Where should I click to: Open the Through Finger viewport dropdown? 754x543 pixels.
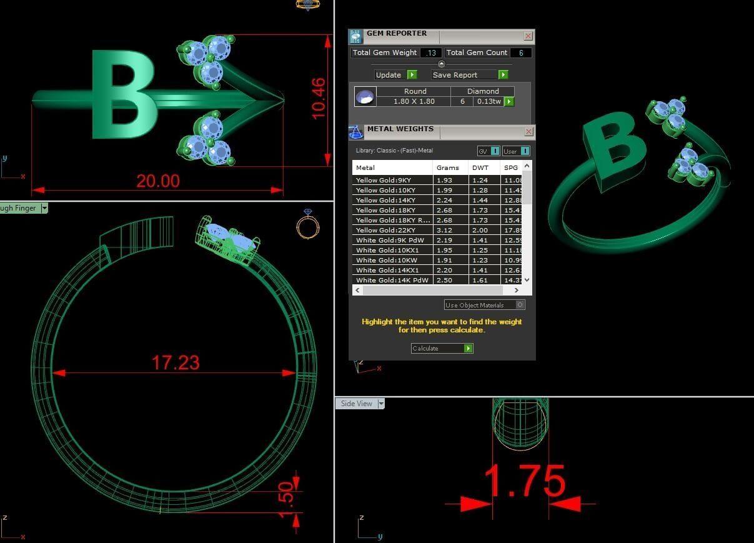coord(44,208)
